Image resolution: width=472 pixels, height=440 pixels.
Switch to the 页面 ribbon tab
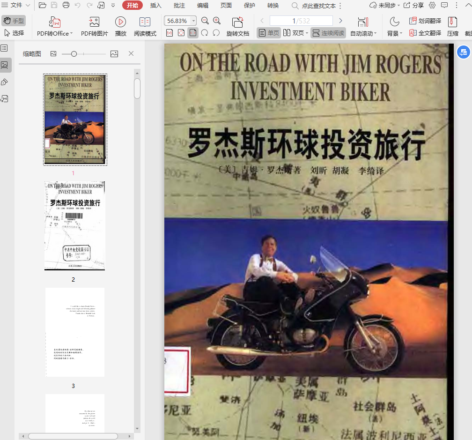pos(226,5)
